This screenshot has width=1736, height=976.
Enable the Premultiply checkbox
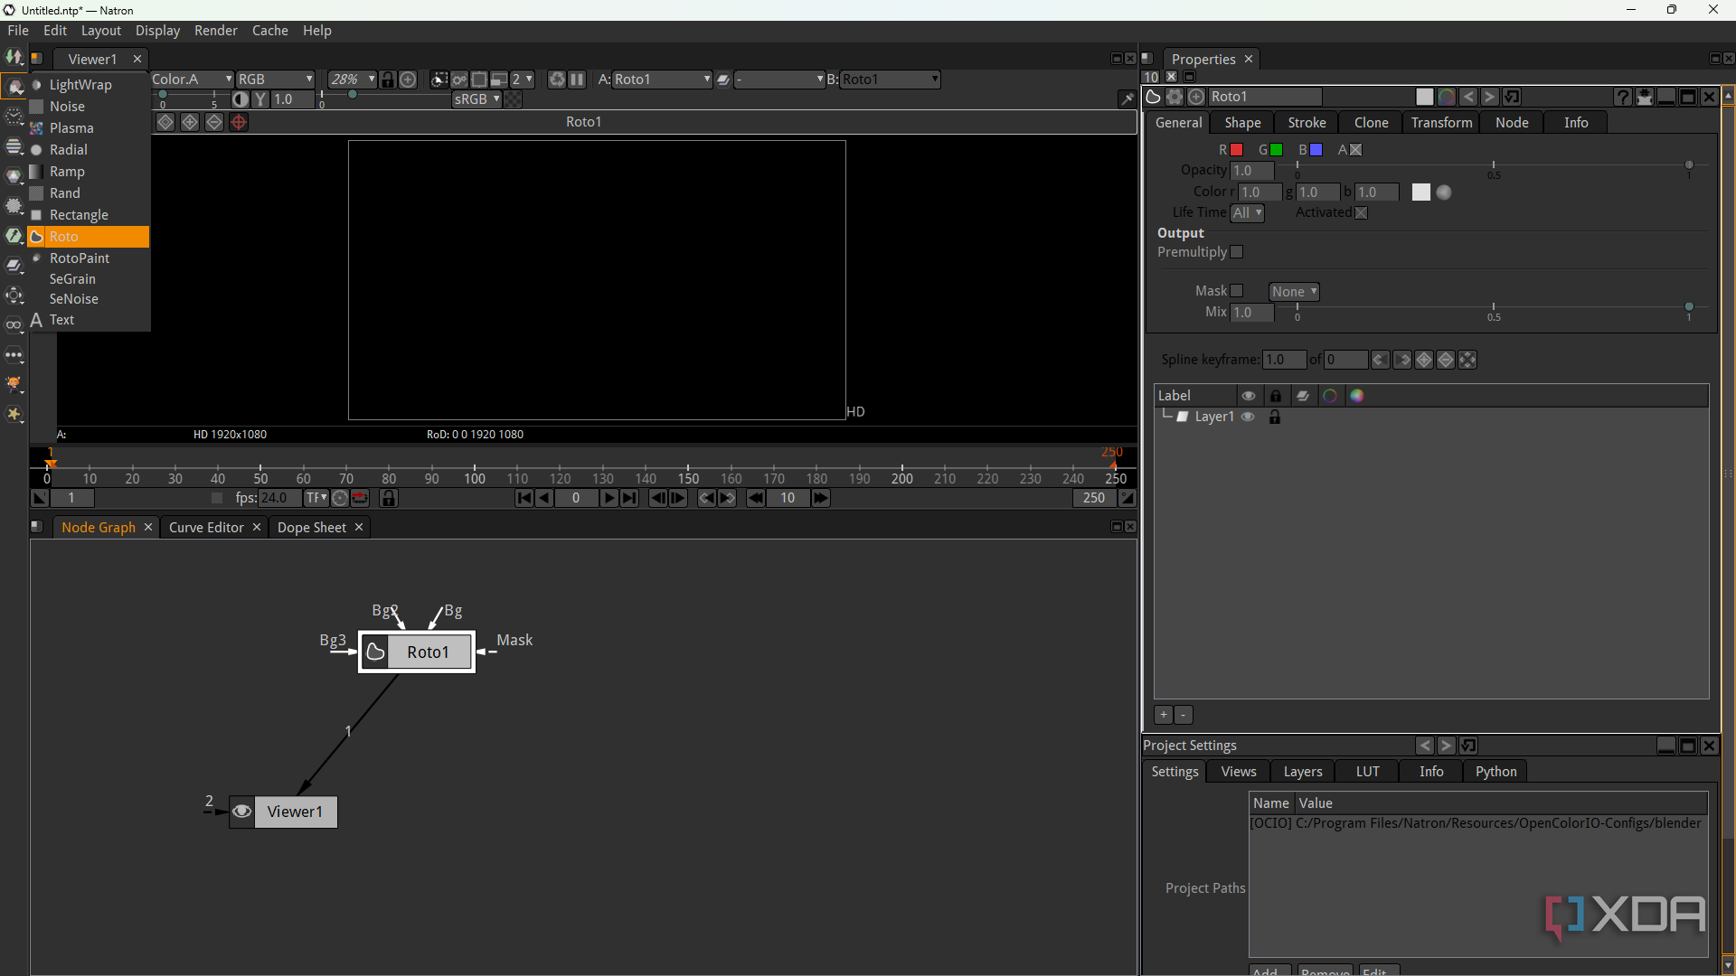point(1237,252)
